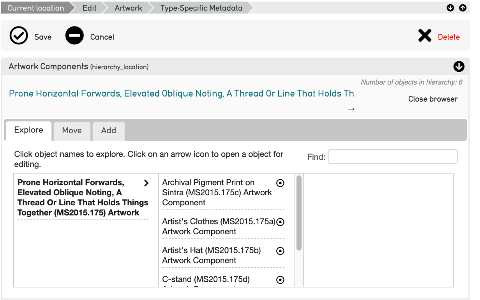The width and height of the screenshot is (480, 300).
Task: Click inside the Find search field
Action: click(393, 157)
